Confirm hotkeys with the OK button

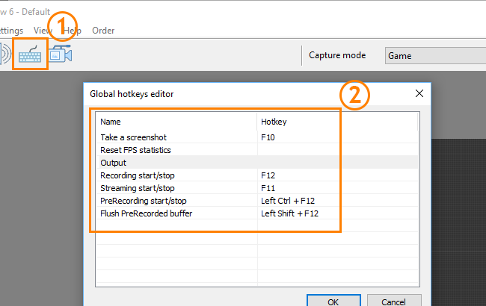(333, 301)
